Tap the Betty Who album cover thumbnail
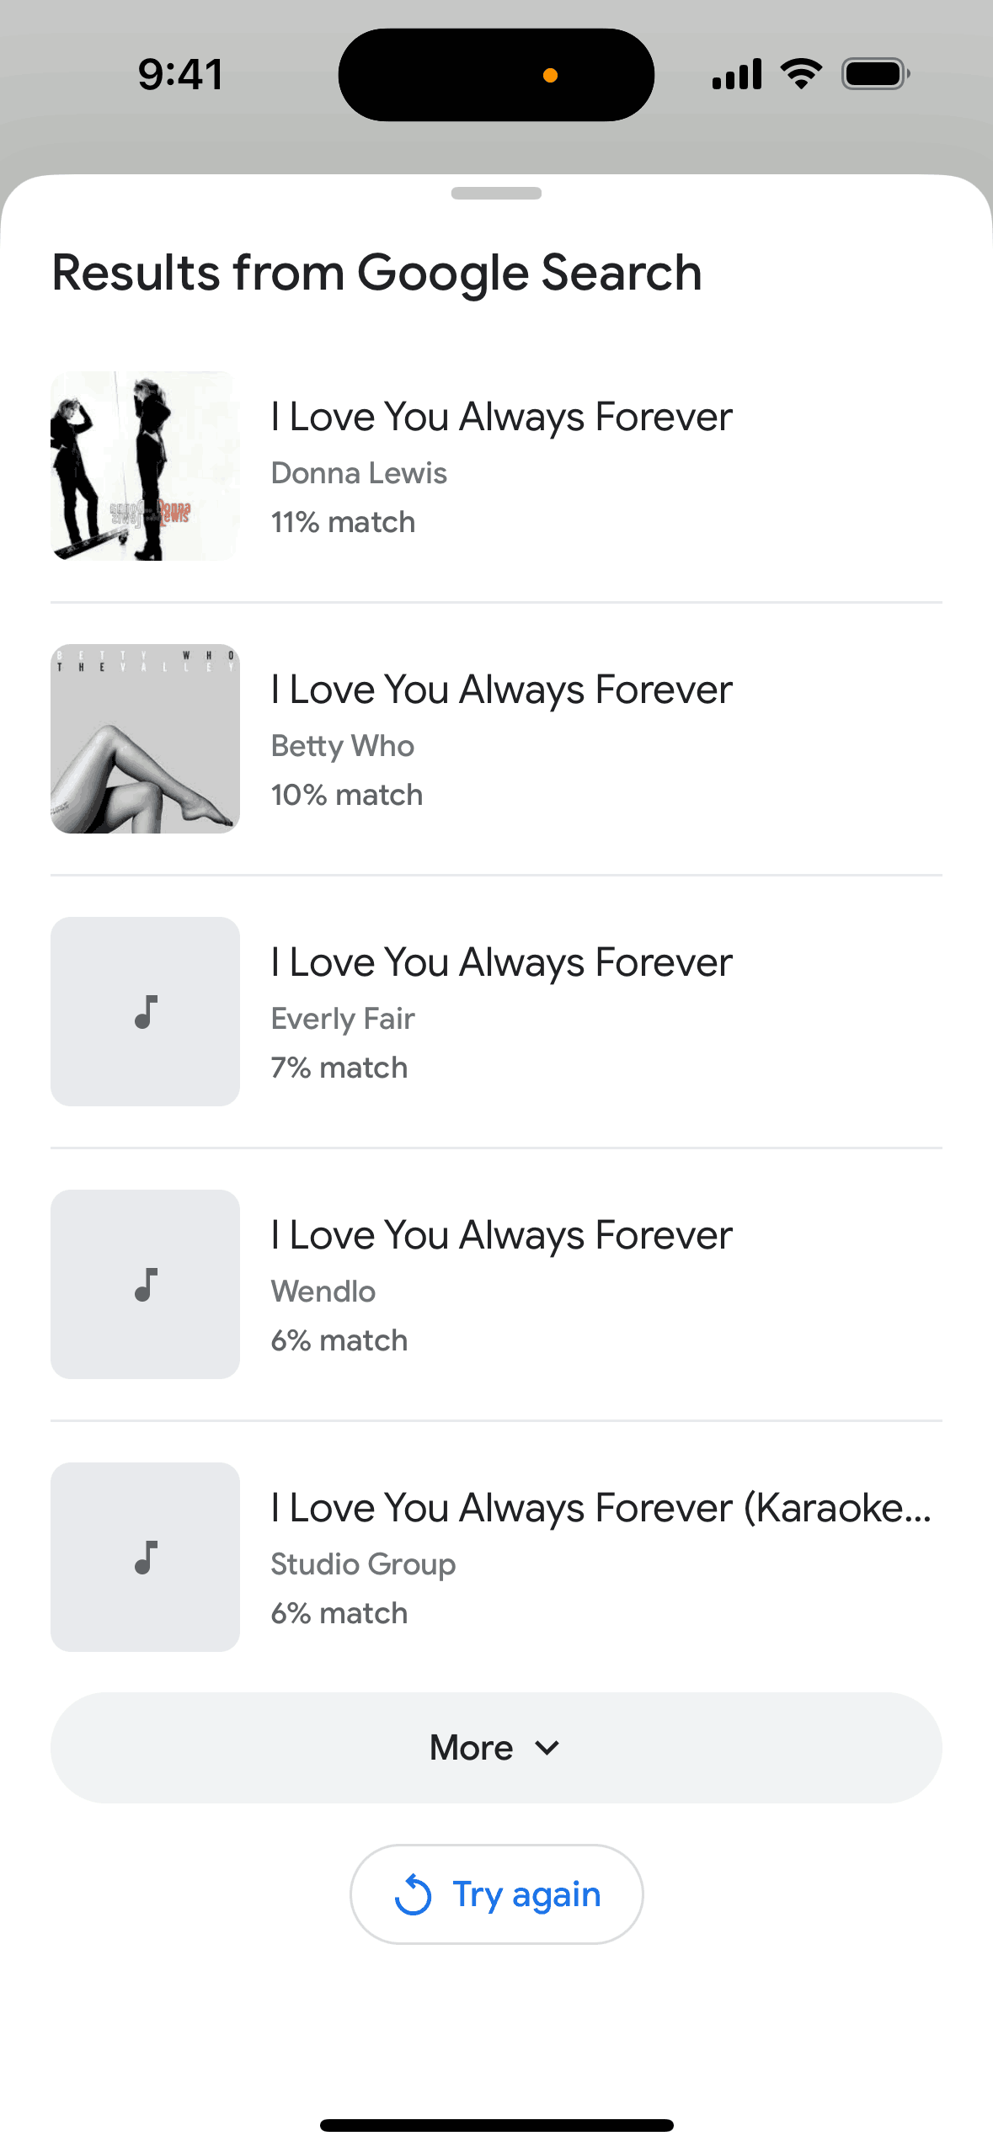Screen dimensions: 993x2152 145,739
